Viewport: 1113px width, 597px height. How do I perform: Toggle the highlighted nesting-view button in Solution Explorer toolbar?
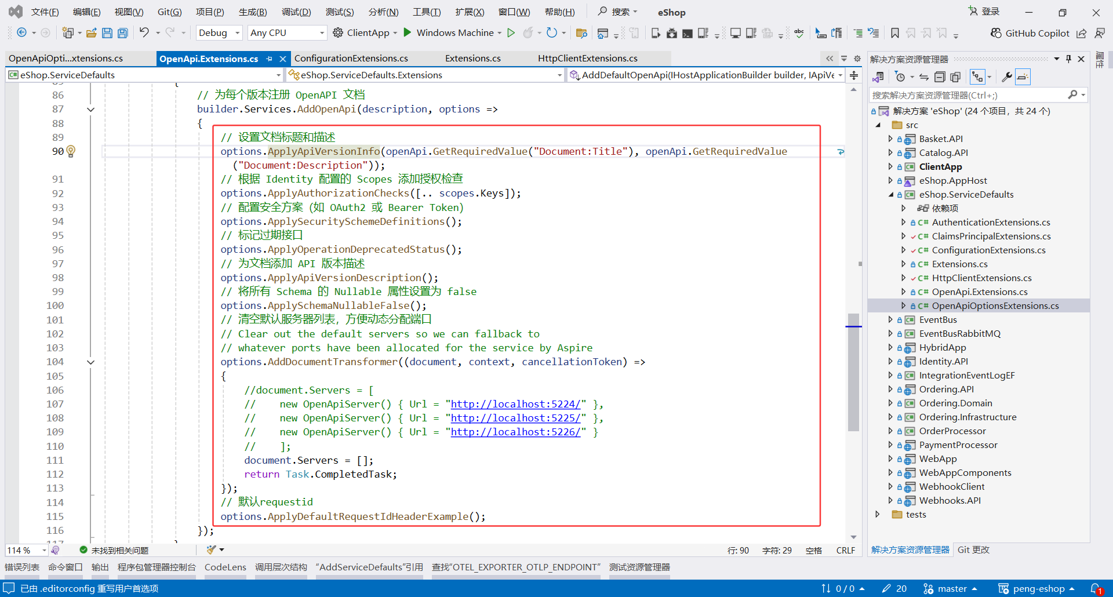[977, 77]
